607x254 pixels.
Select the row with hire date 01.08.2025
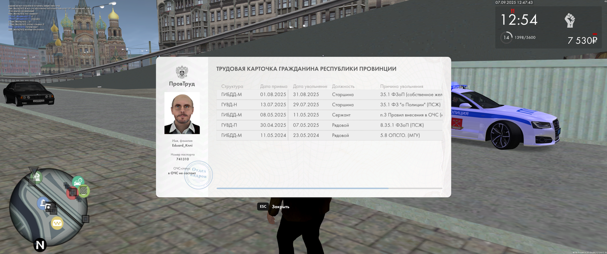point(329,94)
